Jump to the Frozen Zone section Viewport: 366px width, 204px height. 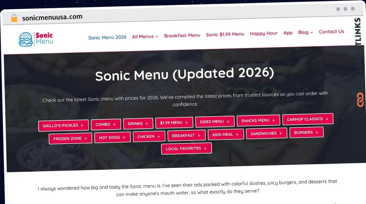(70, 138)
